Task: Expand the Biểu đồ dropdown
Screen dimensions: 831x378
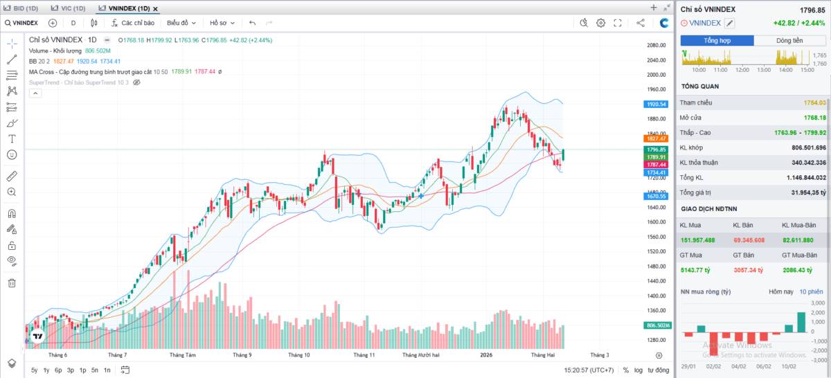Action: coord(181,23)
